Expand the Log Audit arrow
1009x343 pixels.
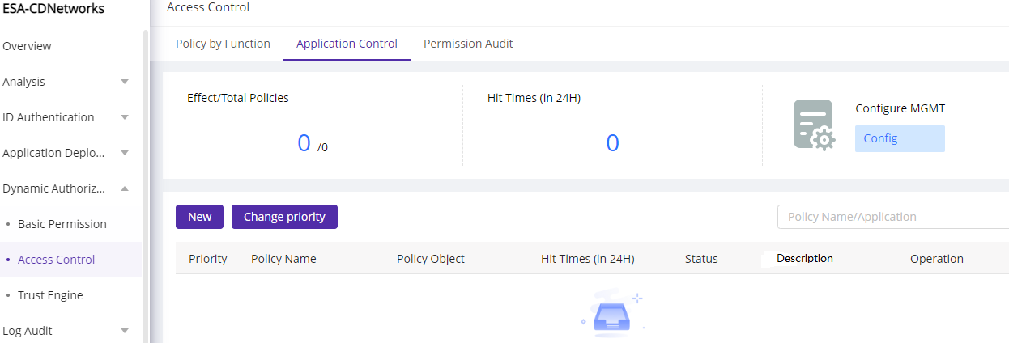(125, 331)
